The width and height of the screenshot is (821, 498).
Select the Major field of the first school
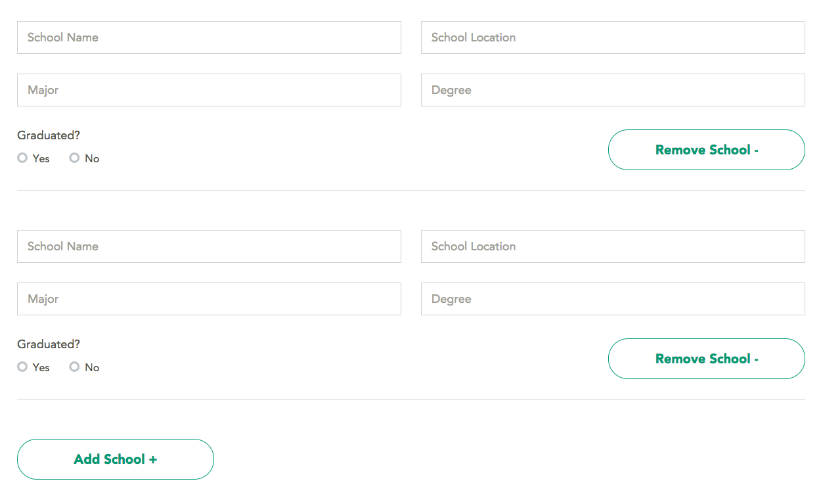209,90
